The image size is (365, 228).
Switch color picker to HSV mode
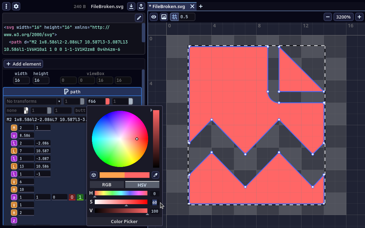click(x=142, y=185)
